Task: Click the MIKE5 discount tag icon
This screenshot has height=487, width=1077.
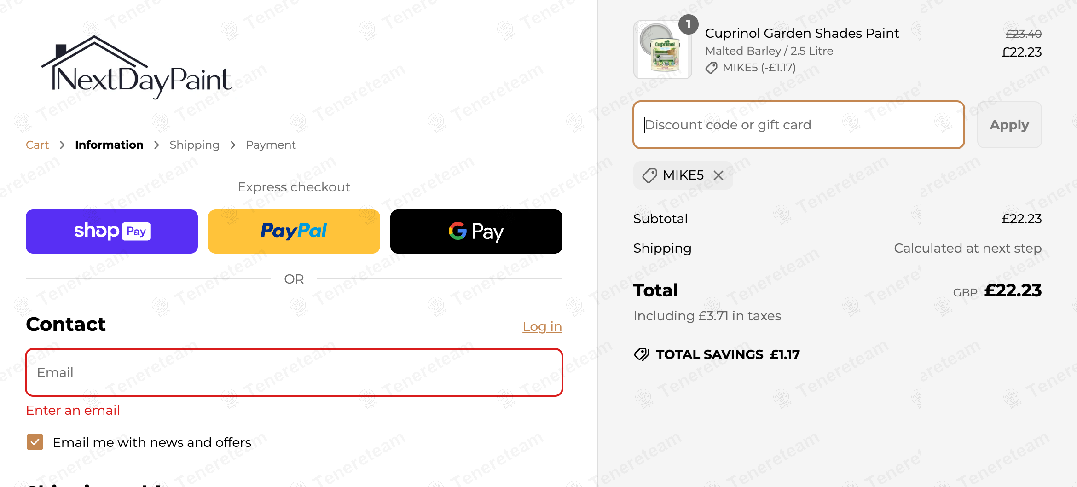Action: [x=649, y=175]
